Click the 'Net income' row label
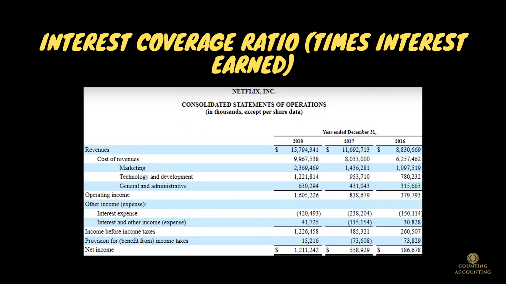 [x=99, y=250]
